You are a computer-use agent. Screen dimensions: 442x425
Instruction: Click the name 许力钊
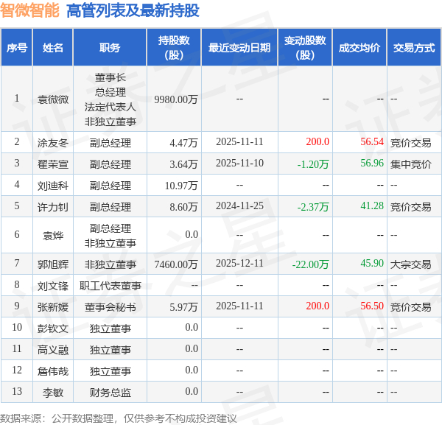(53, 207)
